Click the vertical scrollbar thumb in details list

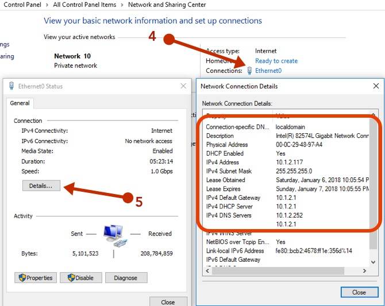[x=373, y=184]
